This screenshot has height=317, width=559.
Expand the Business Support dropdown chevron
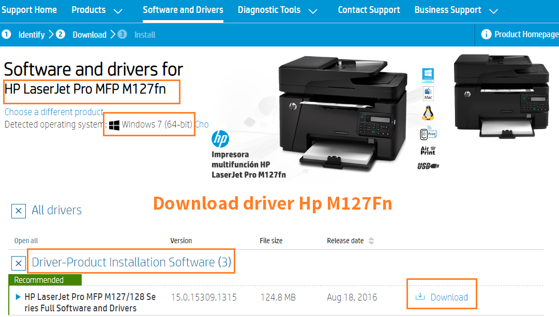(x=493, y=11)
